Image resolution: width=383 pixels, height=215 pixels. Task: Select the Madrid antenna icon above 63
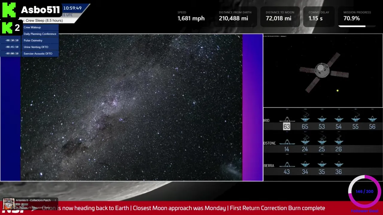[287, 119]
